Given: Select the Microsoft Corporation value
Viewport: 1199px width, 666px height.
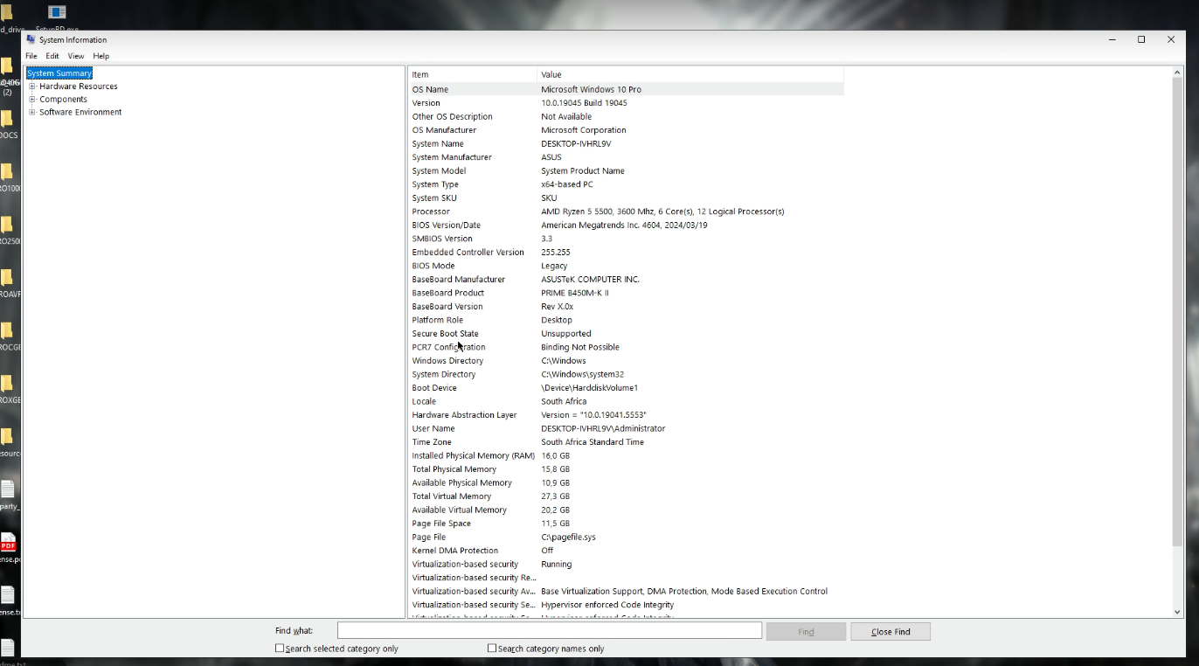Looking at the screenshot, I should point(583,130).
